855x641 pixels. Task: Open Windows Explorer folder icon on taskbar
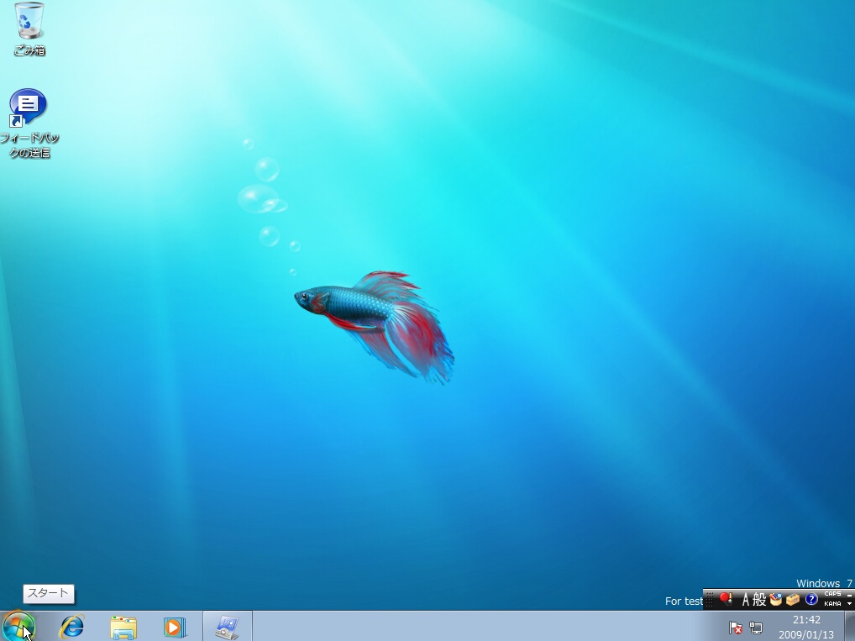pyautogui.click(x=123, y=628)
